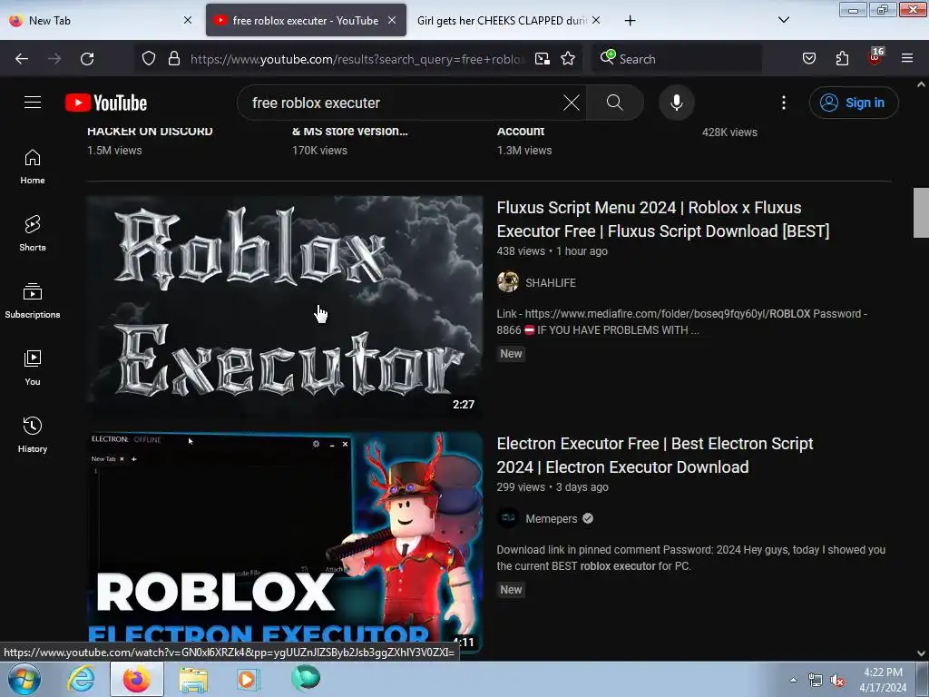
Task: Open Fluxus Script Menu 2024 video title
Action: pyautogui.click(x=663, y=220)
